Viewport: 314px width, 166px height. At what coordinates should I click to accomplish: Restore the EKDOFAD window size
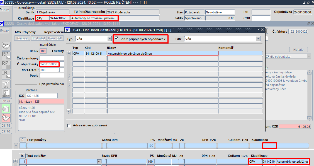(x=308, y=23)
